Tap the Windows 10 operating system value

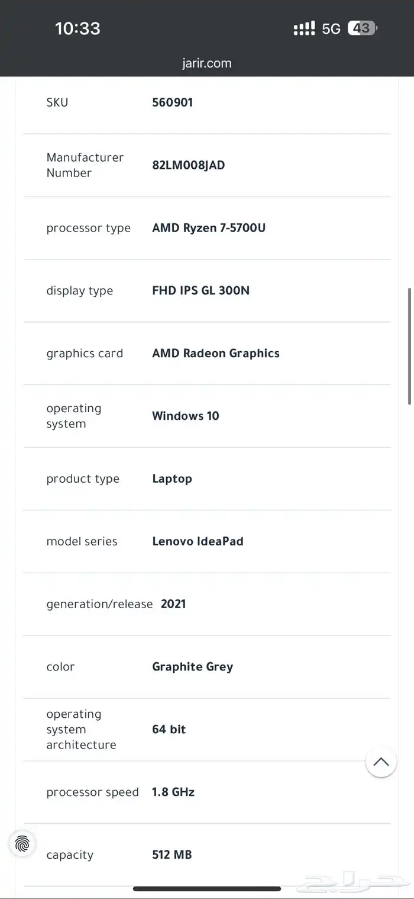(185, 416)
